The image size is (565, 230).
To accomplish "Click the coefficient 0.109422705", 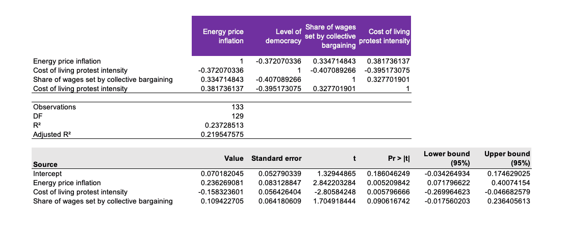I will [x=222, y=202].
